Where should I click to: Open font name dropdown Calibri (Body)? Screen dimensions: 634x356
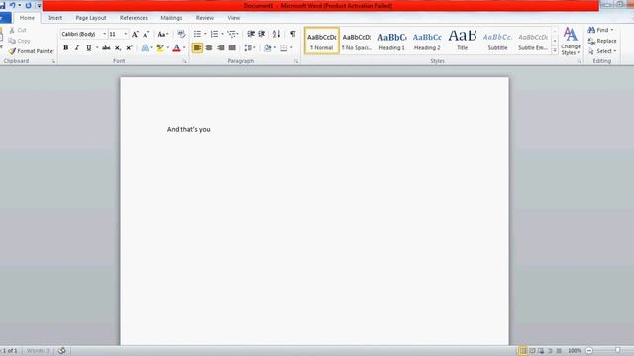(x=105, y=34)
